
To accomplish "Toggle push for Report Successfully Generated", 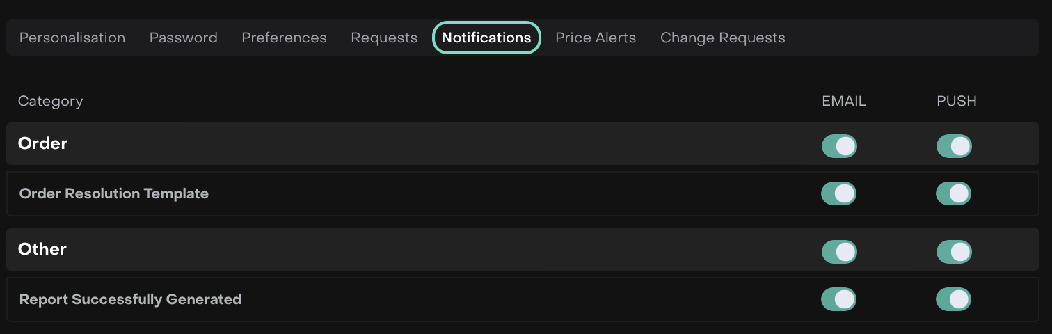I will click(954, 299).
